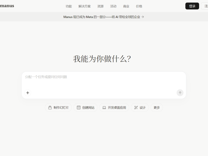The width and height of the screenshot is (208, 156).
Task: Select the 开发桌面应用 chip
Action: click(114, 107)
